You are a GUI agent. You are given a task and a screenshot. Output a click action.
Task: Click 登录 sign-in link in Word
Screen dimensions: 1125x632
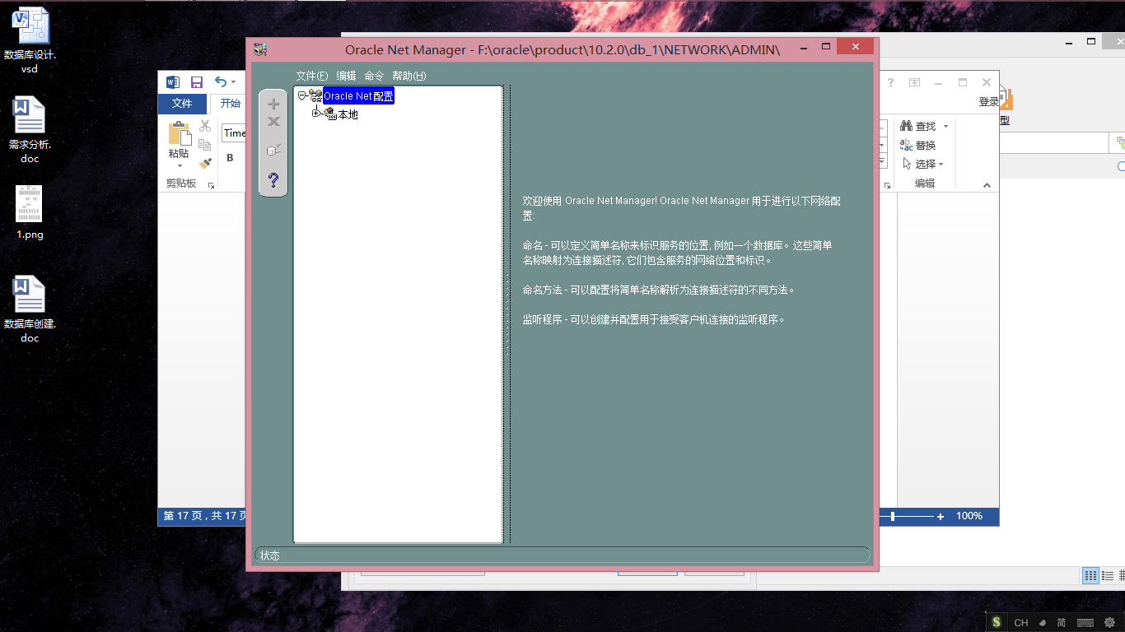988,102
